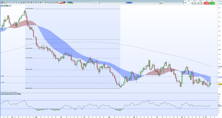Image resolution: width=222 pixels, height=118 pixels.
Task: Tick the L checkbox in order panel
Action: 216,4
